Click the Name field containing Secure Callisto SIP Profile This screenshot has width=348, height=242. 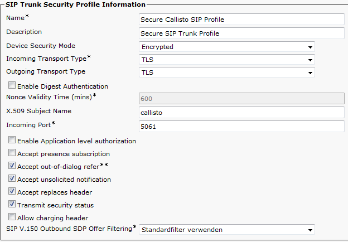[x=241, y=20]
